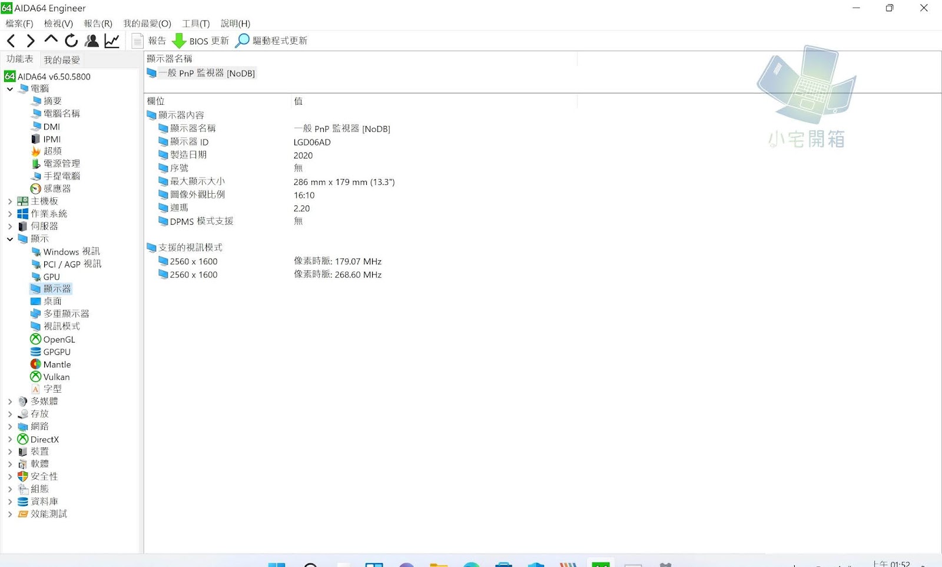Image resolution: width=942 pixels, height=567 pixels.
Task: Go up one level with the up arrow icon
Action: (51, 40)
